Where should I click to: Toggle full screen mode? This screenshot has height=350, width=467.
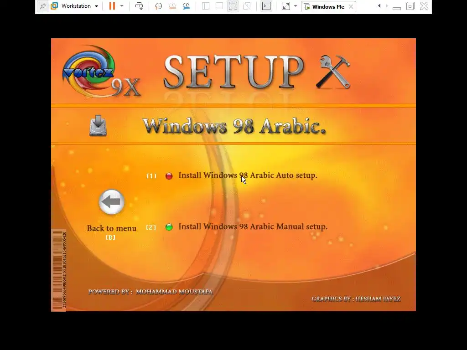pos(233,6)
